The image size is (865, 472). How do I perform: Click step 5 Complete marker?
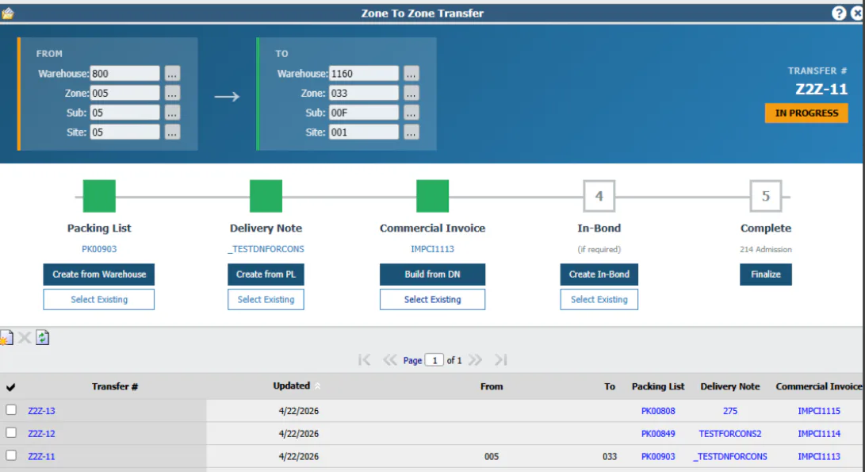pyautogui.click(x=766, y=196)
